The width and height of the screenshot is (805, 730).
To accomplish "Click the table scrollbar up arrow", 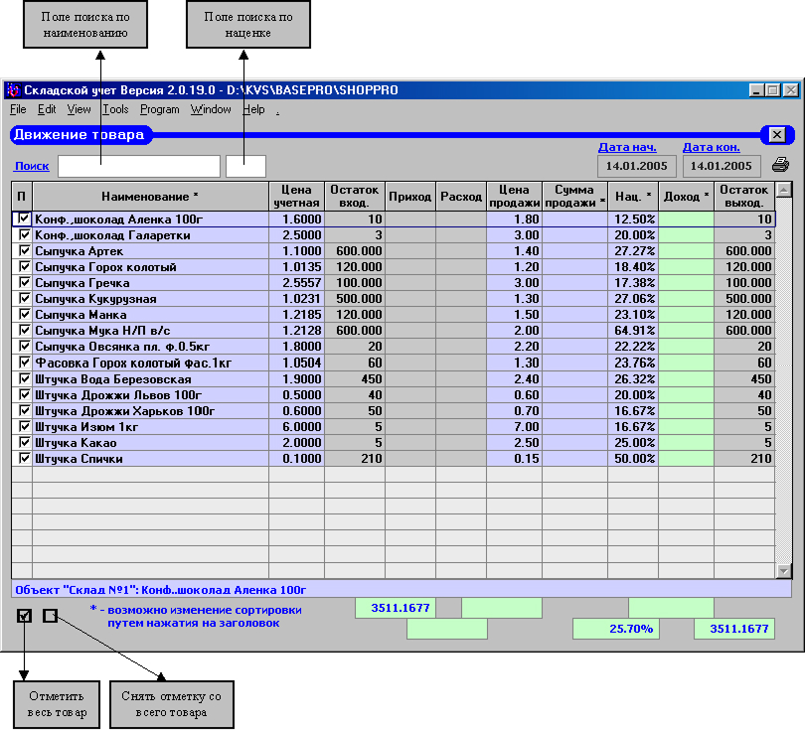I will click(784, 190).
